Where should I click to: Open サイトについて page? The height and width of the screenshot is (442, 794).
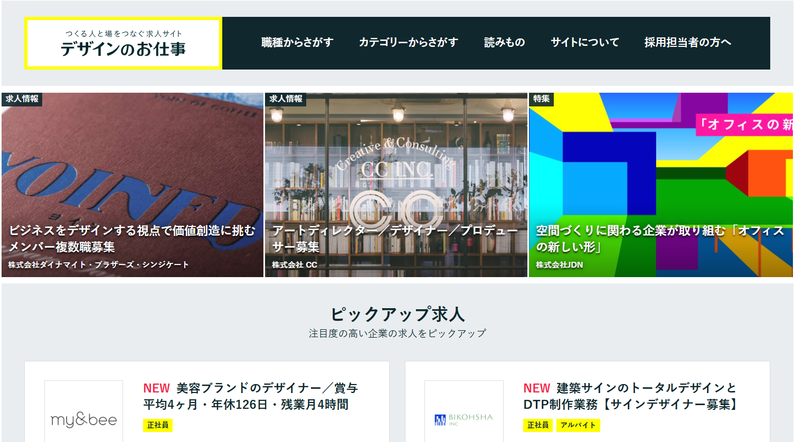point(584,42)
